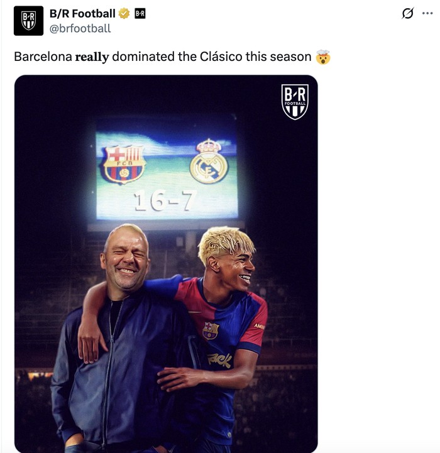Open the @brfootball handle link
Viewport: 440px width, 453px height.
pos(80,28)
